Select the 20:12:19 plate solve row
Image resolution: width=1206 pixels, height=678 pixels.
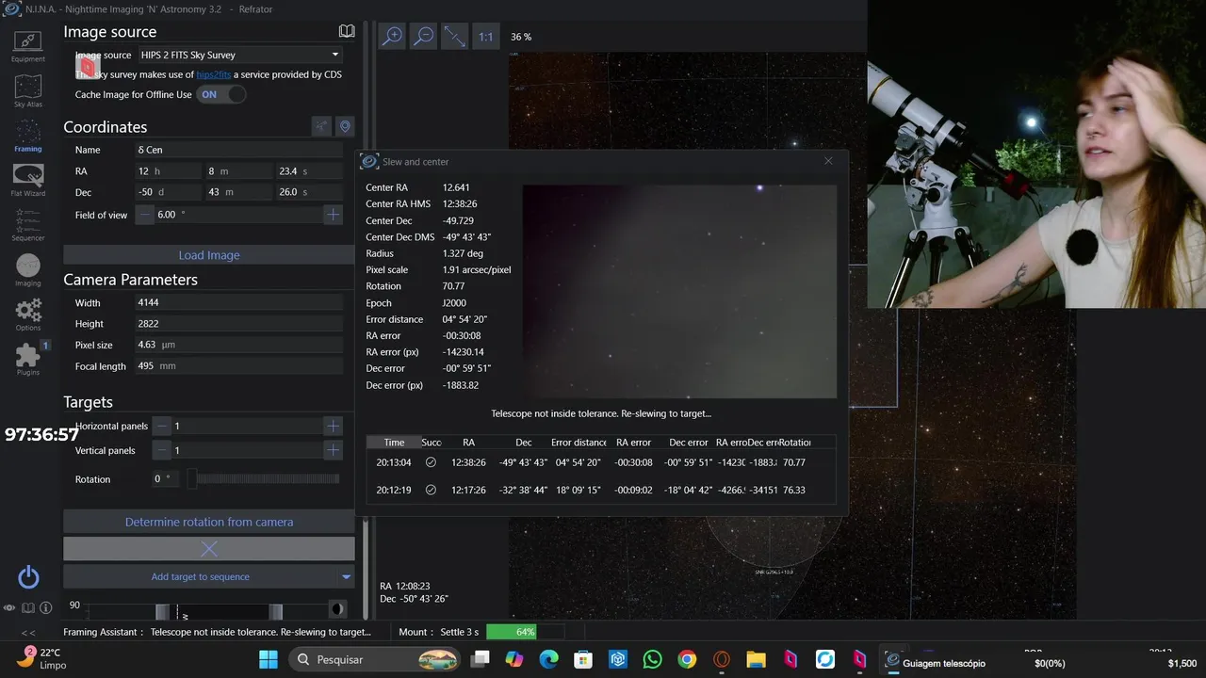[x=600, y=490]
